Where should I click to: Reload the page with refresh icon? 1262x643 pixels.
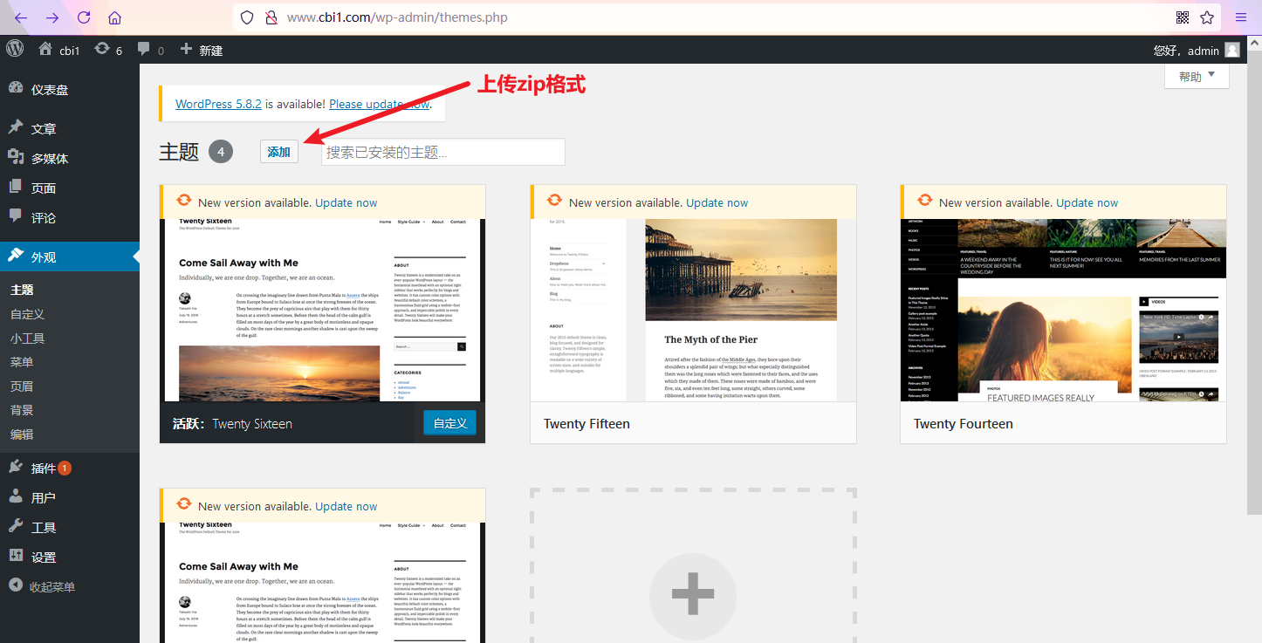[x=84, y=17]
